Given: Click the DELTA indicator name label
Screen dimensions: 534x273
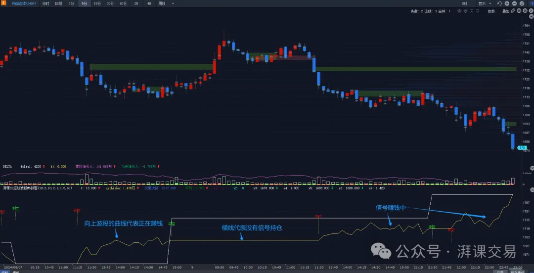Looking at the screenshot, I should pos(7,166).
